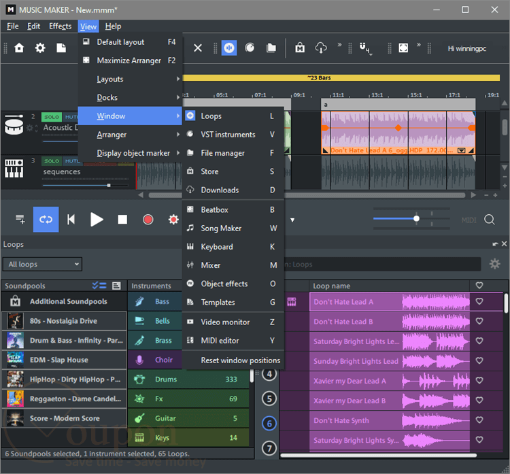Select pitch level 6 circle

(269, 423)
